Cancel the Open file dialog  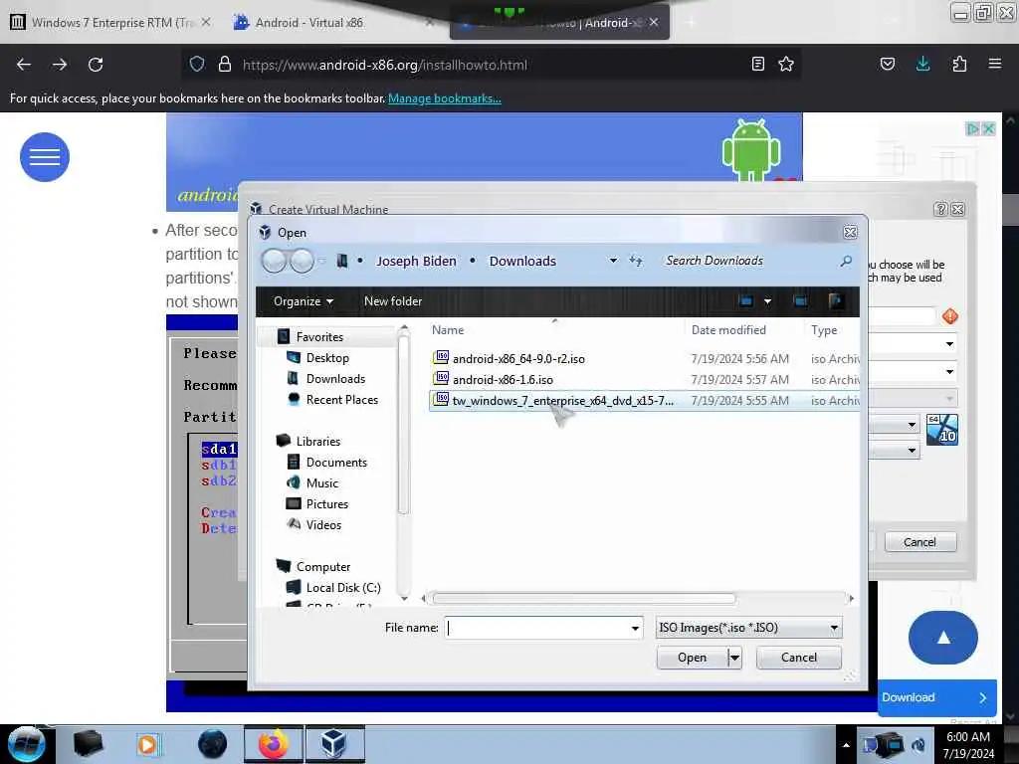[799, 658]
